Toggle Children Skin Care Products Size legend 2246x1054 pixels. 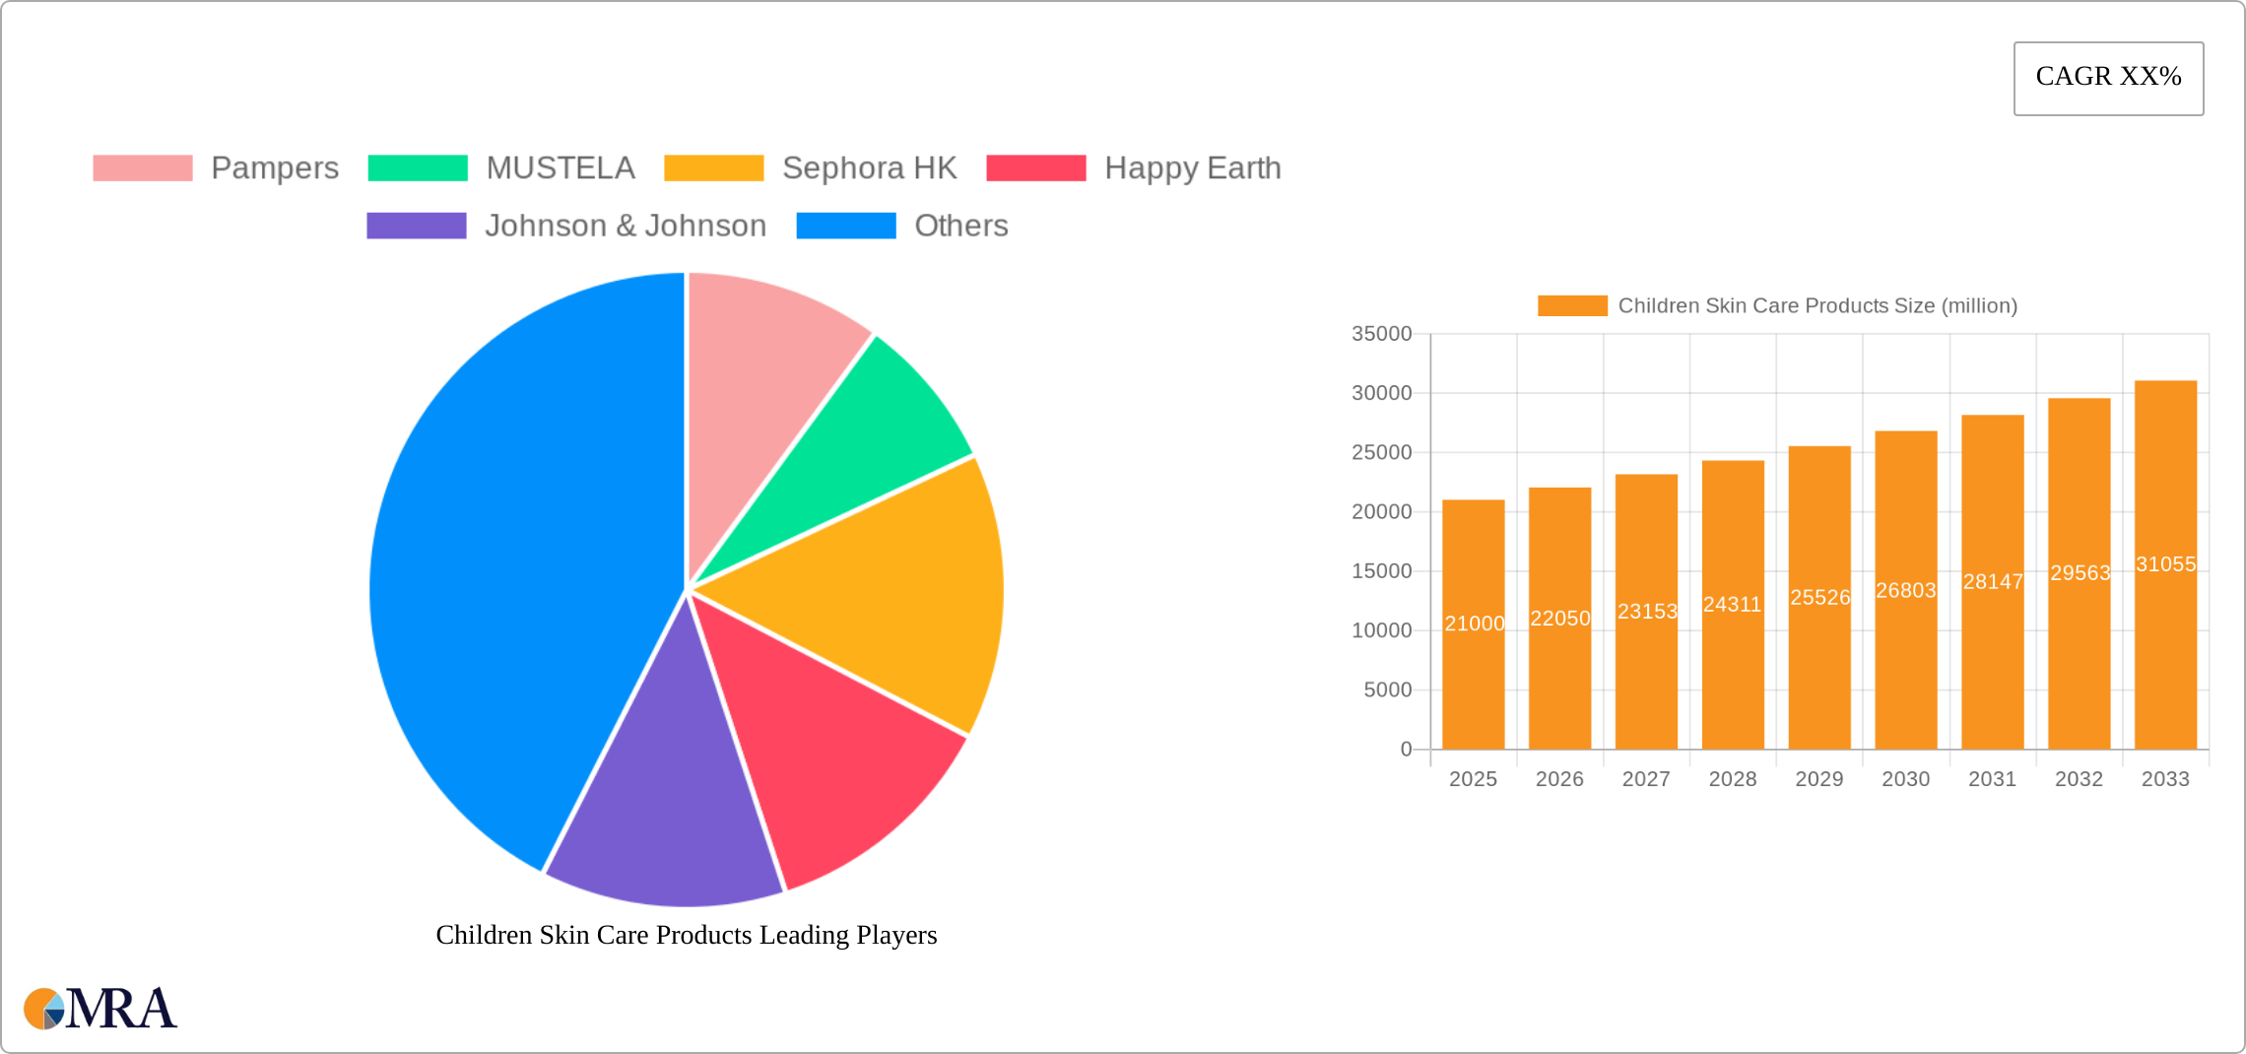(x=1777, y=306)
